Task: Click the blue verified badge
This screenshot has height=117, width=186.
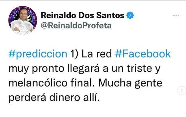Action: tap(131, 15)
